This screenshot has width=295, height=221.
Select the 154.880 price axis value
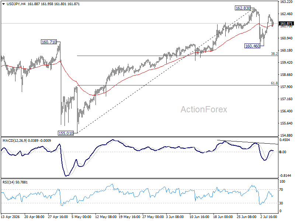coord(286,135)
